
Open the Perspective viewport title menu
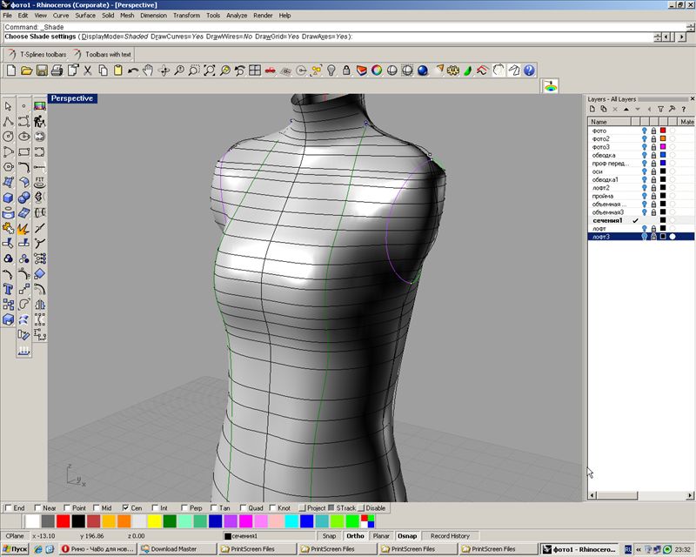tap(72, 98)
